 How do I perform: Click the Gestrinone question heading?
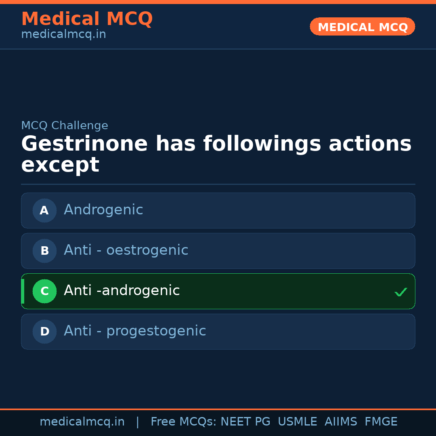tap(216, 154)
